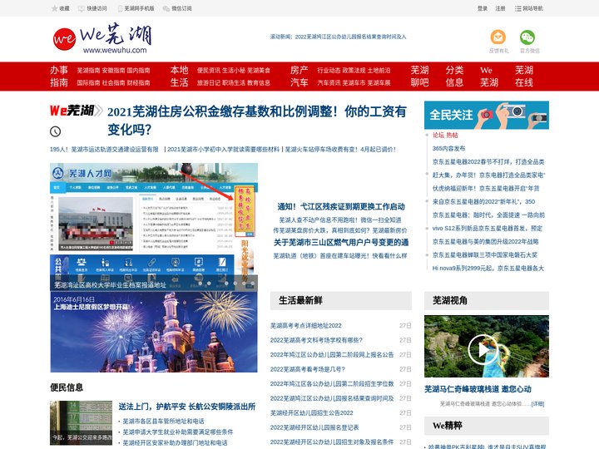Screen dimensions: 599x449
Task: Open We芜湖 nav item
Action: pos(489,76)
